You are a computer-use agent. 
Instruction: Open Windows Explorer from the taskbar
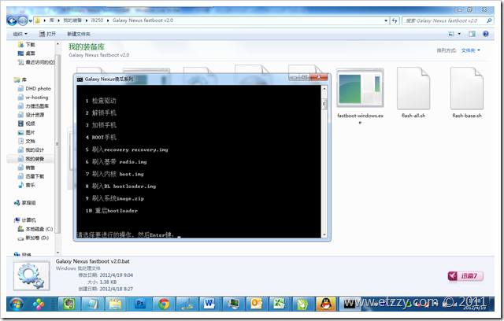tap(116, 304)
